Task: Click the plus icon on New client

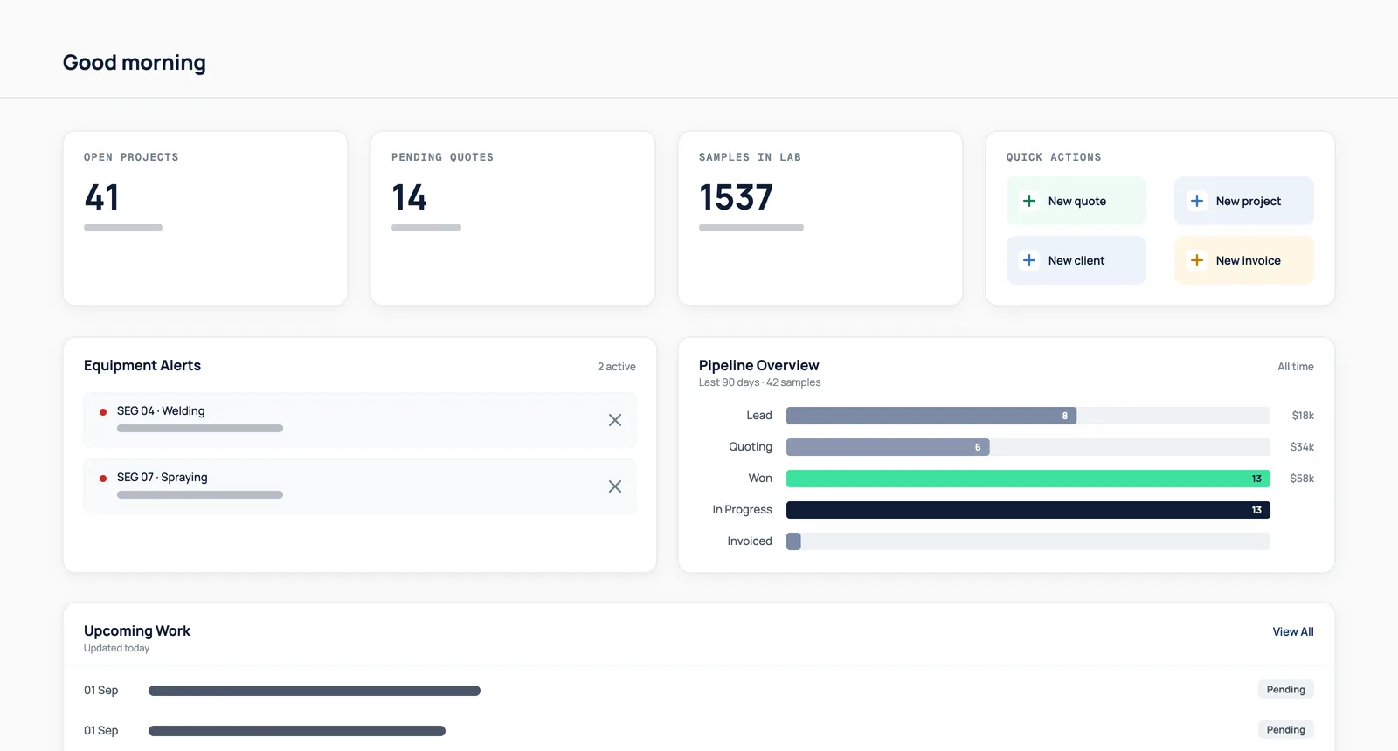Action: point(1029,260)
